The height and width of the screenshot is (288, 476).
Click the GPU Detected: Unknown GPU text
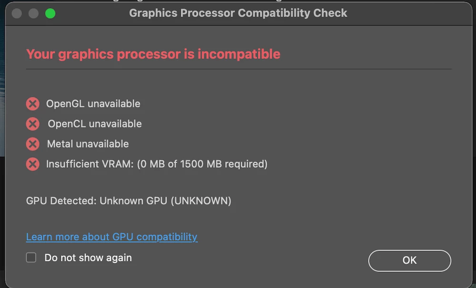[x=129, y=201]
